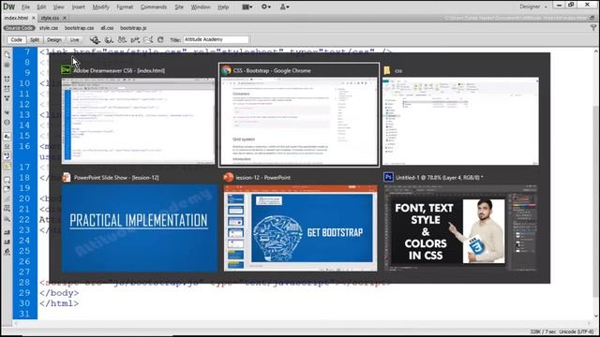Open the Window menu

(x=201, y=7)
